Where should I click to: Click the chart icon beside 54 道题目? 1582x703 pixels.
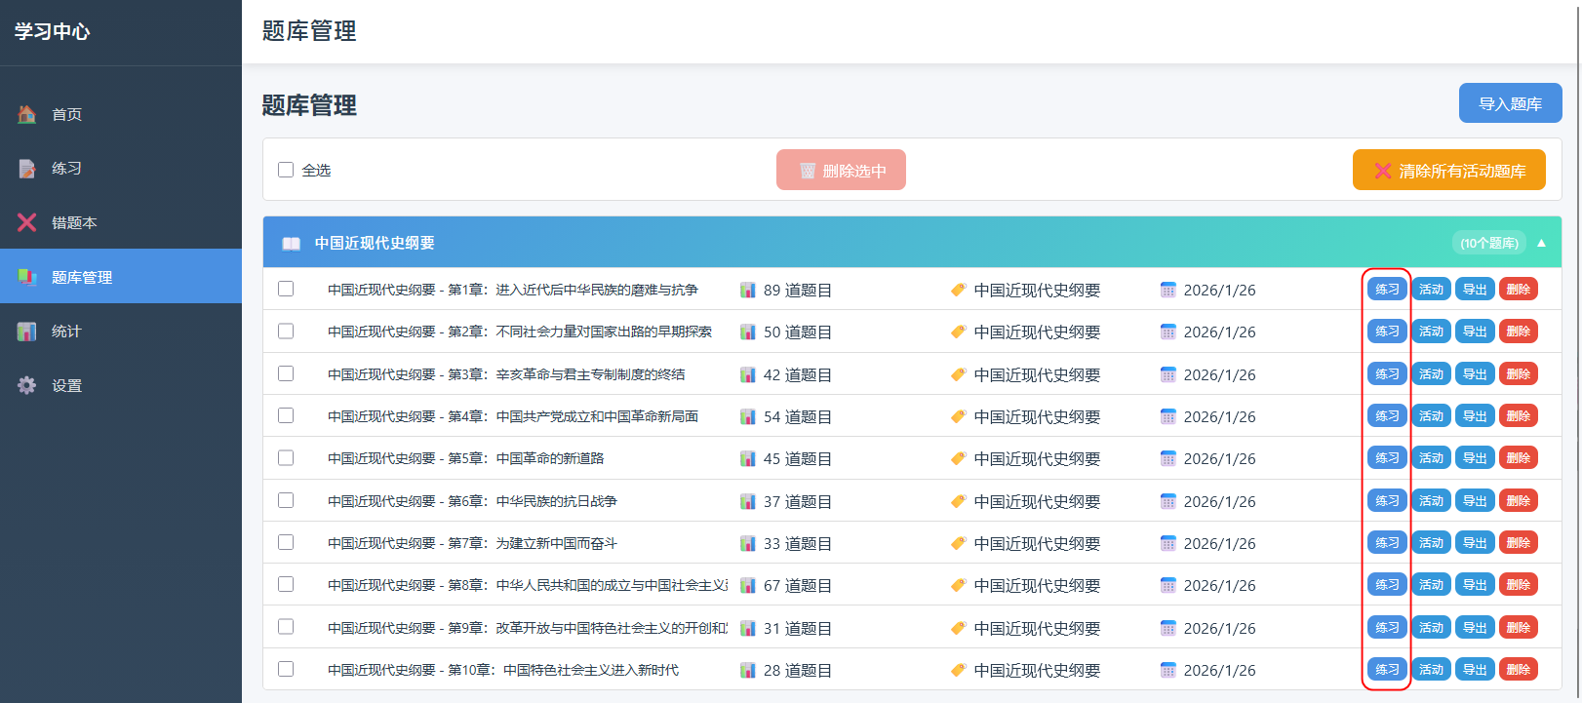[x=748, y=416]
